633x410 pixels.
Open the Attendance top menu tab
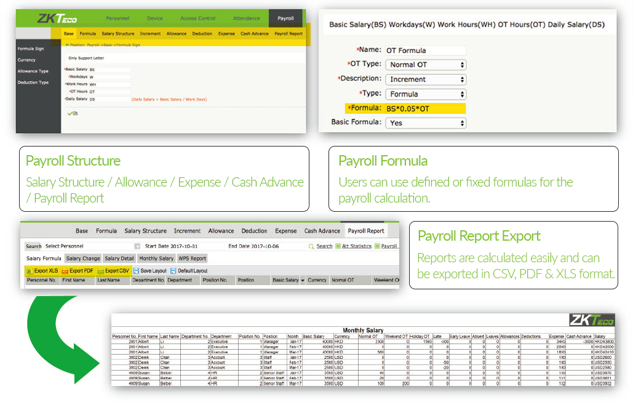point(246,18)
